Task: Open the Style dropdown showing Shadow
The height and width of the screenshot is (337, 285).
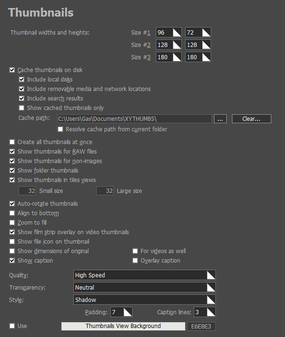Action: (x=211, y=300)
